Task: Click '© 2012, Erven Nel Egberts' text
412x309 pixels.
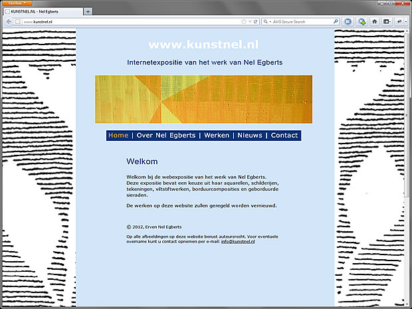Action: tap(154, 227)
